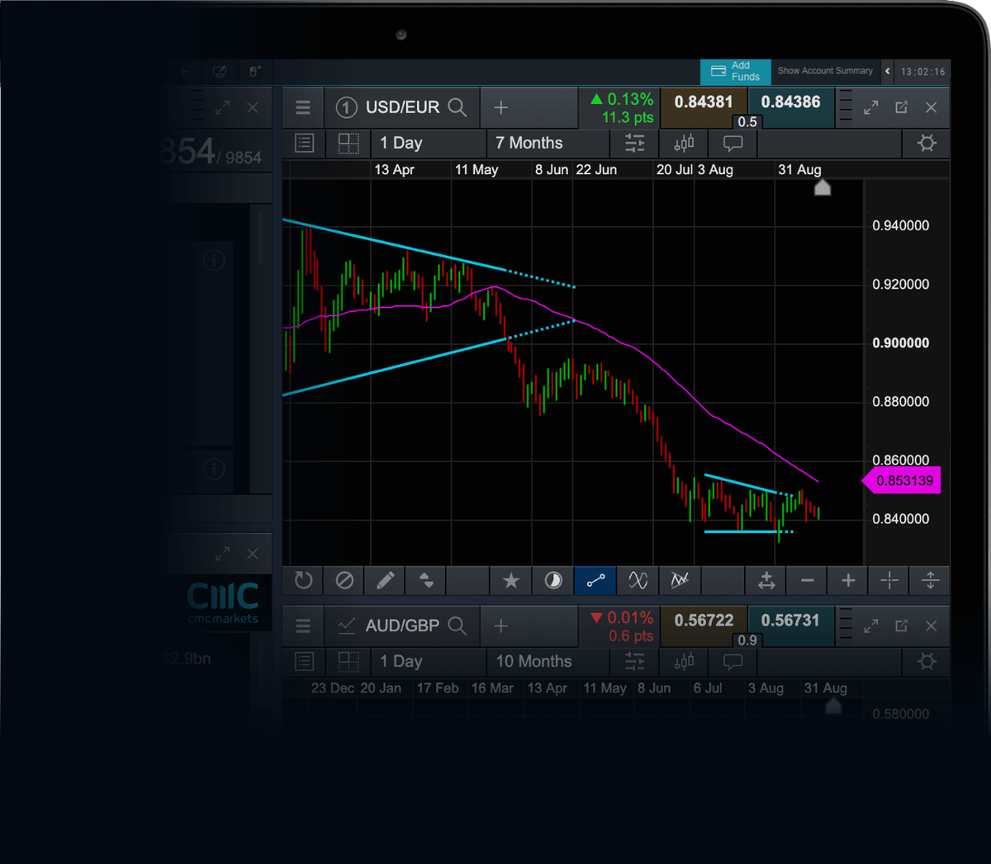The width and height of the screenshot is (991, 864).
Task: Toggle the checkmark beside AUD/GBP
Action: [x=346, y=625]
